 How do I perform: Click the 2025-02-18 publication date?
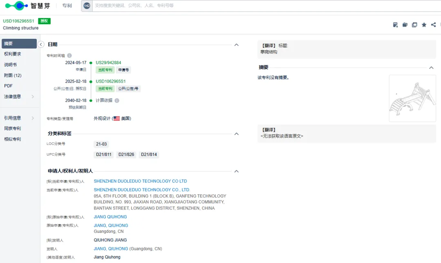(x=76, y=81)
